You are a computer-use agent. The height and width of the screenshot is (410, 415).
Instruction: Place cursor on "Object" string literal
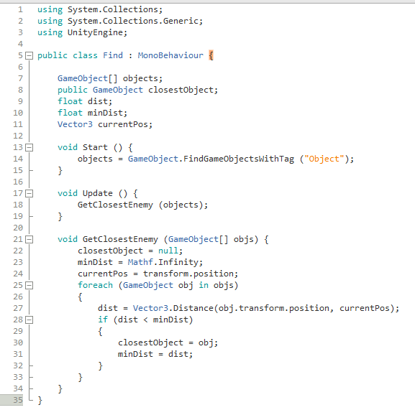click(324, 159)
